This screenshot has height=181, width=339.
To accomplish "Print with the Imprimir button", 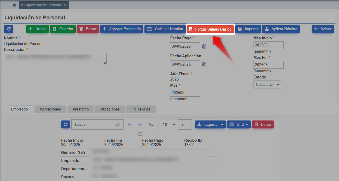I will [x=248, y=29].
